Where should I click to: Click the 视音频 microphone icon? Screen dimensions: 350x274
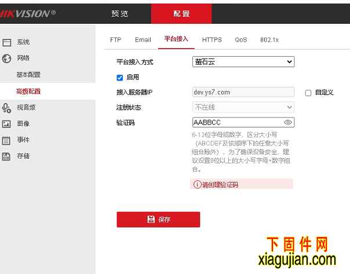coord(6,108)
